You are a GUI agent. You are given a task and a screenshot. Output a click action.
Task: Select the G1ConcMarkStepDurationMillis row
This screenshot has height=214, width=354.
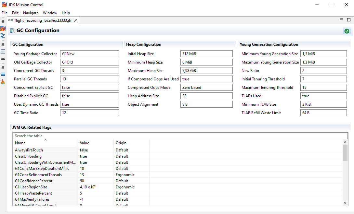[178, 169]
